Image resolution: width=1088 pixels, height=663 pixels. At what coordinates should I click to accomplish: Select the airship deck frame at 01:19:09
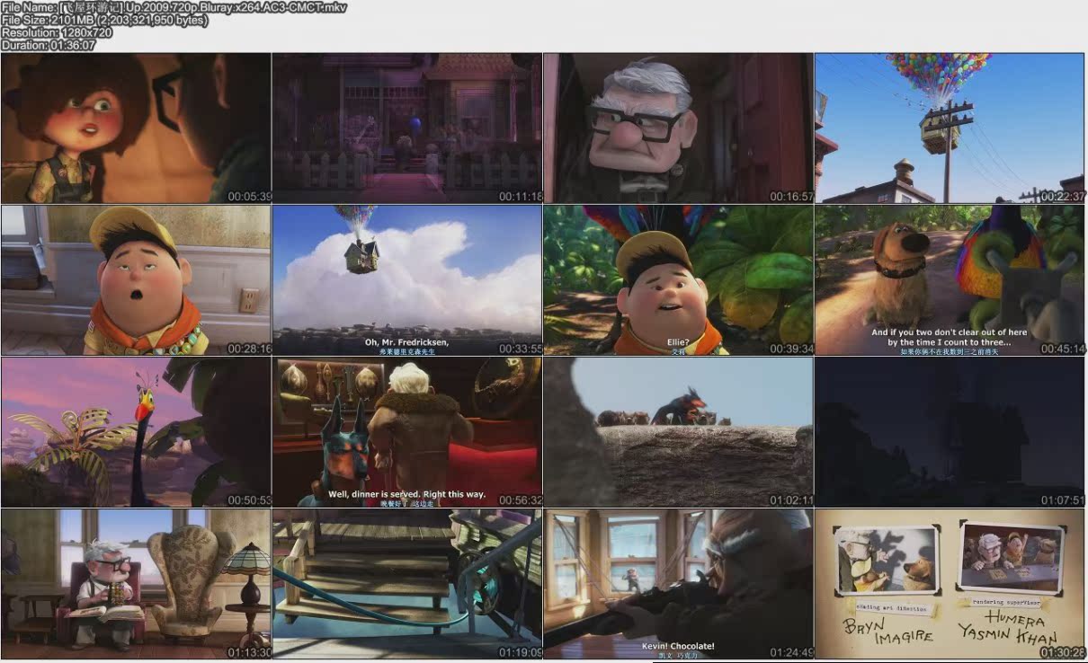tap(407, 584)
